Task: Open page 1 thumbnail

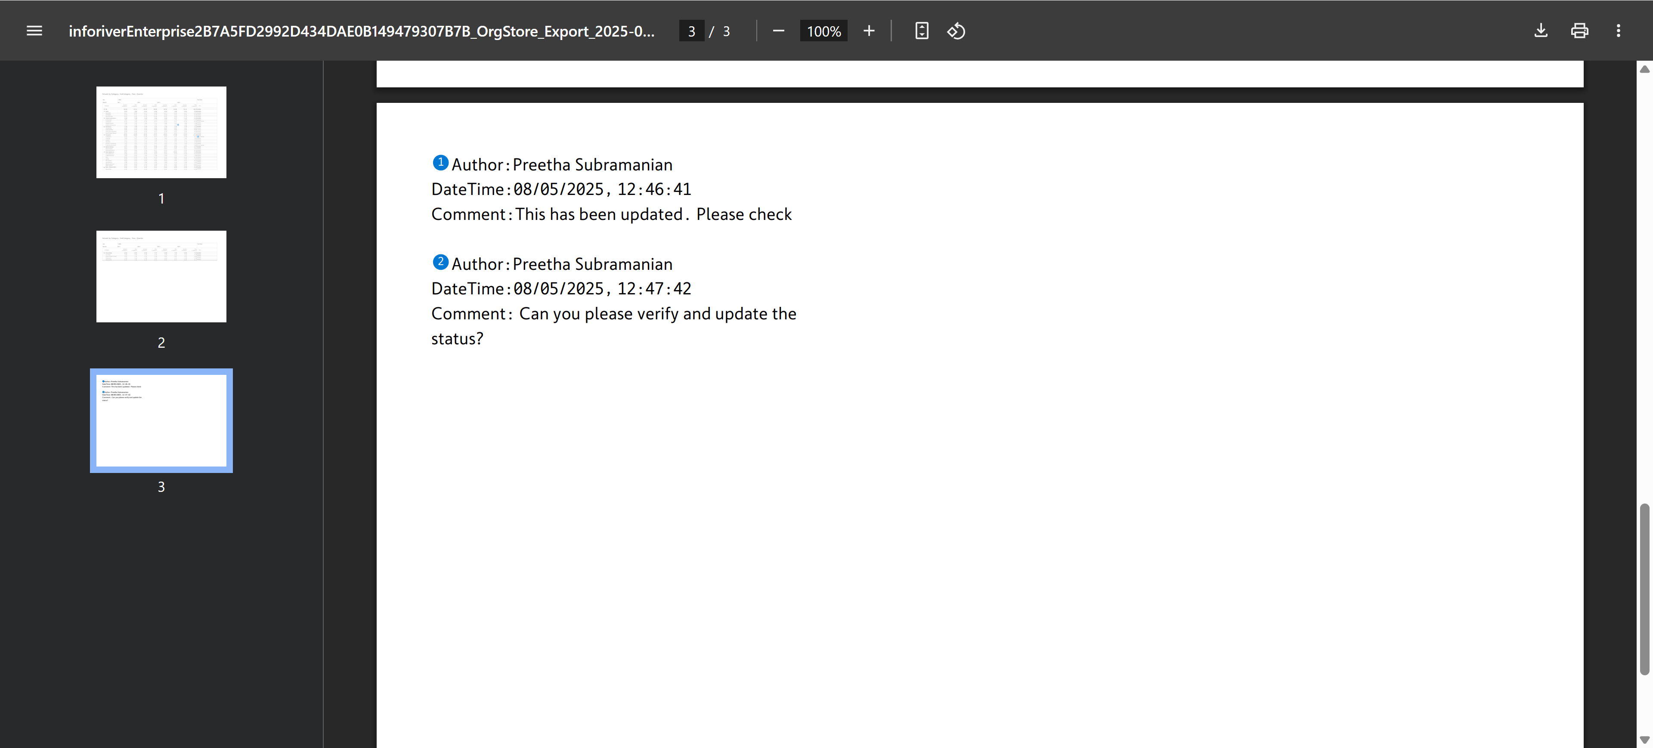Action: click(x=161, y=132)
